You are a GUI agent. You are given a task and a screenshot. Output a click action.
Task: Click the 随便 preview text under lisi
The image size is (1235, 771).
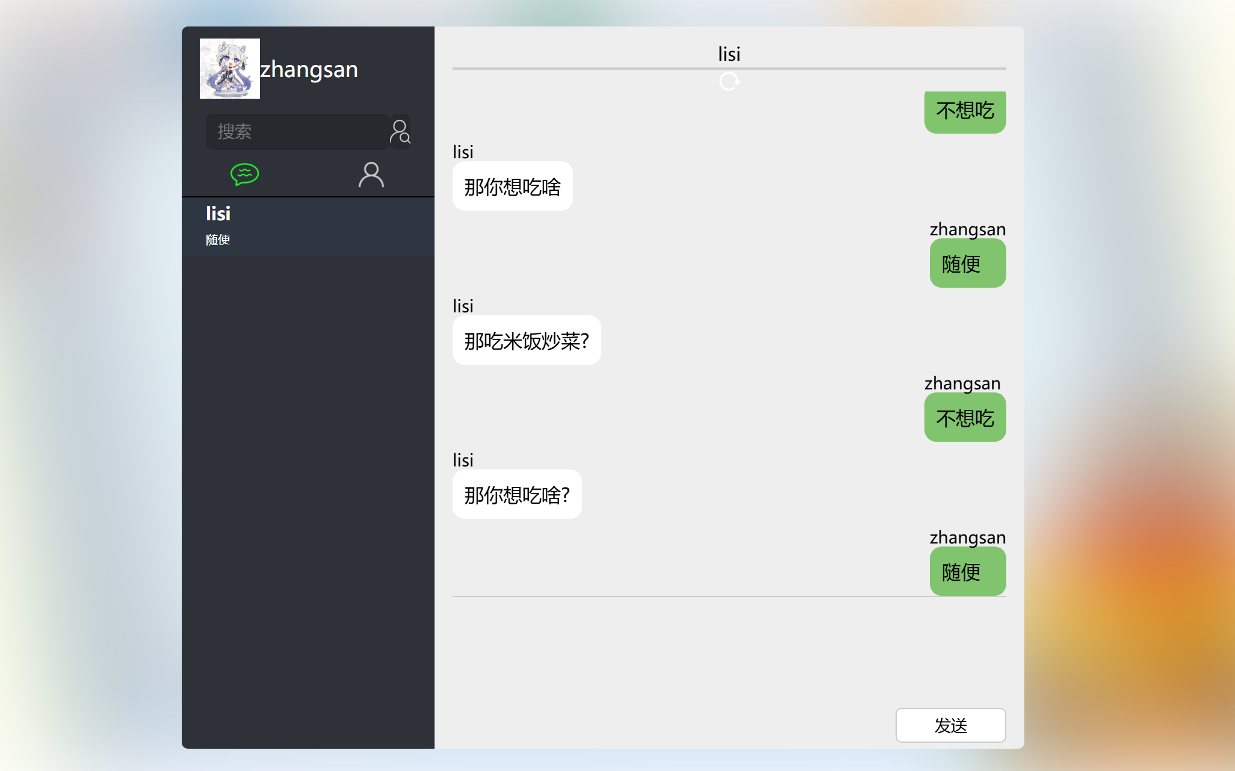coord(218,240)
